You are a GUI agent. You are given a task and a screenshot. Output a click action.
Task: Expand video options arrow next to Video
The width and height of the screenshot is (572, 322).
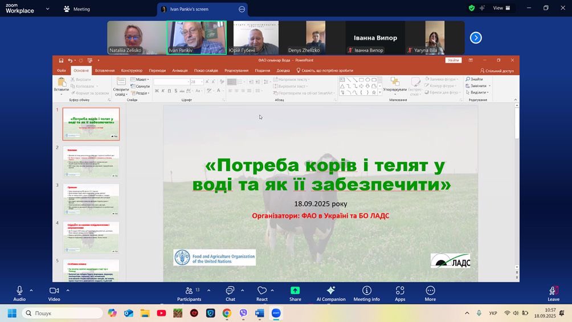[68, 290]
